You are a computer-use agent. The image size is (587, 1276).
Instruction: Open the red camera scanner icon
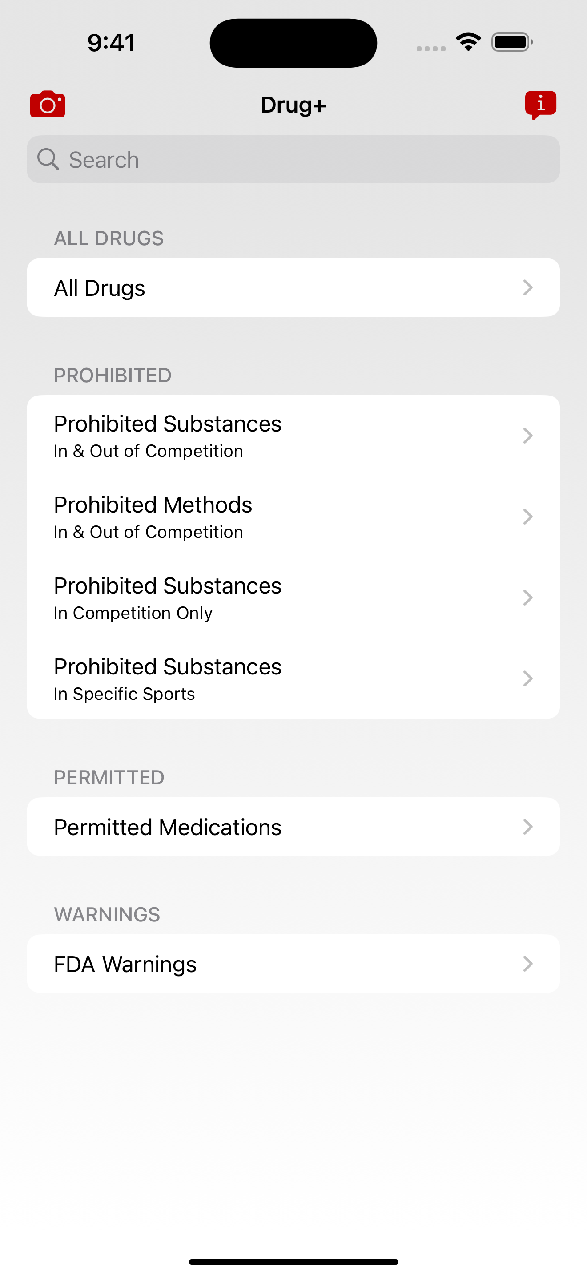coord(48,104)
